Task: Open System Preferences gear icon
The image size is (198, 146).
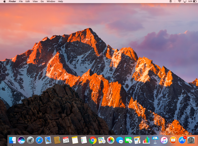Action: click(x=191, y=140)
